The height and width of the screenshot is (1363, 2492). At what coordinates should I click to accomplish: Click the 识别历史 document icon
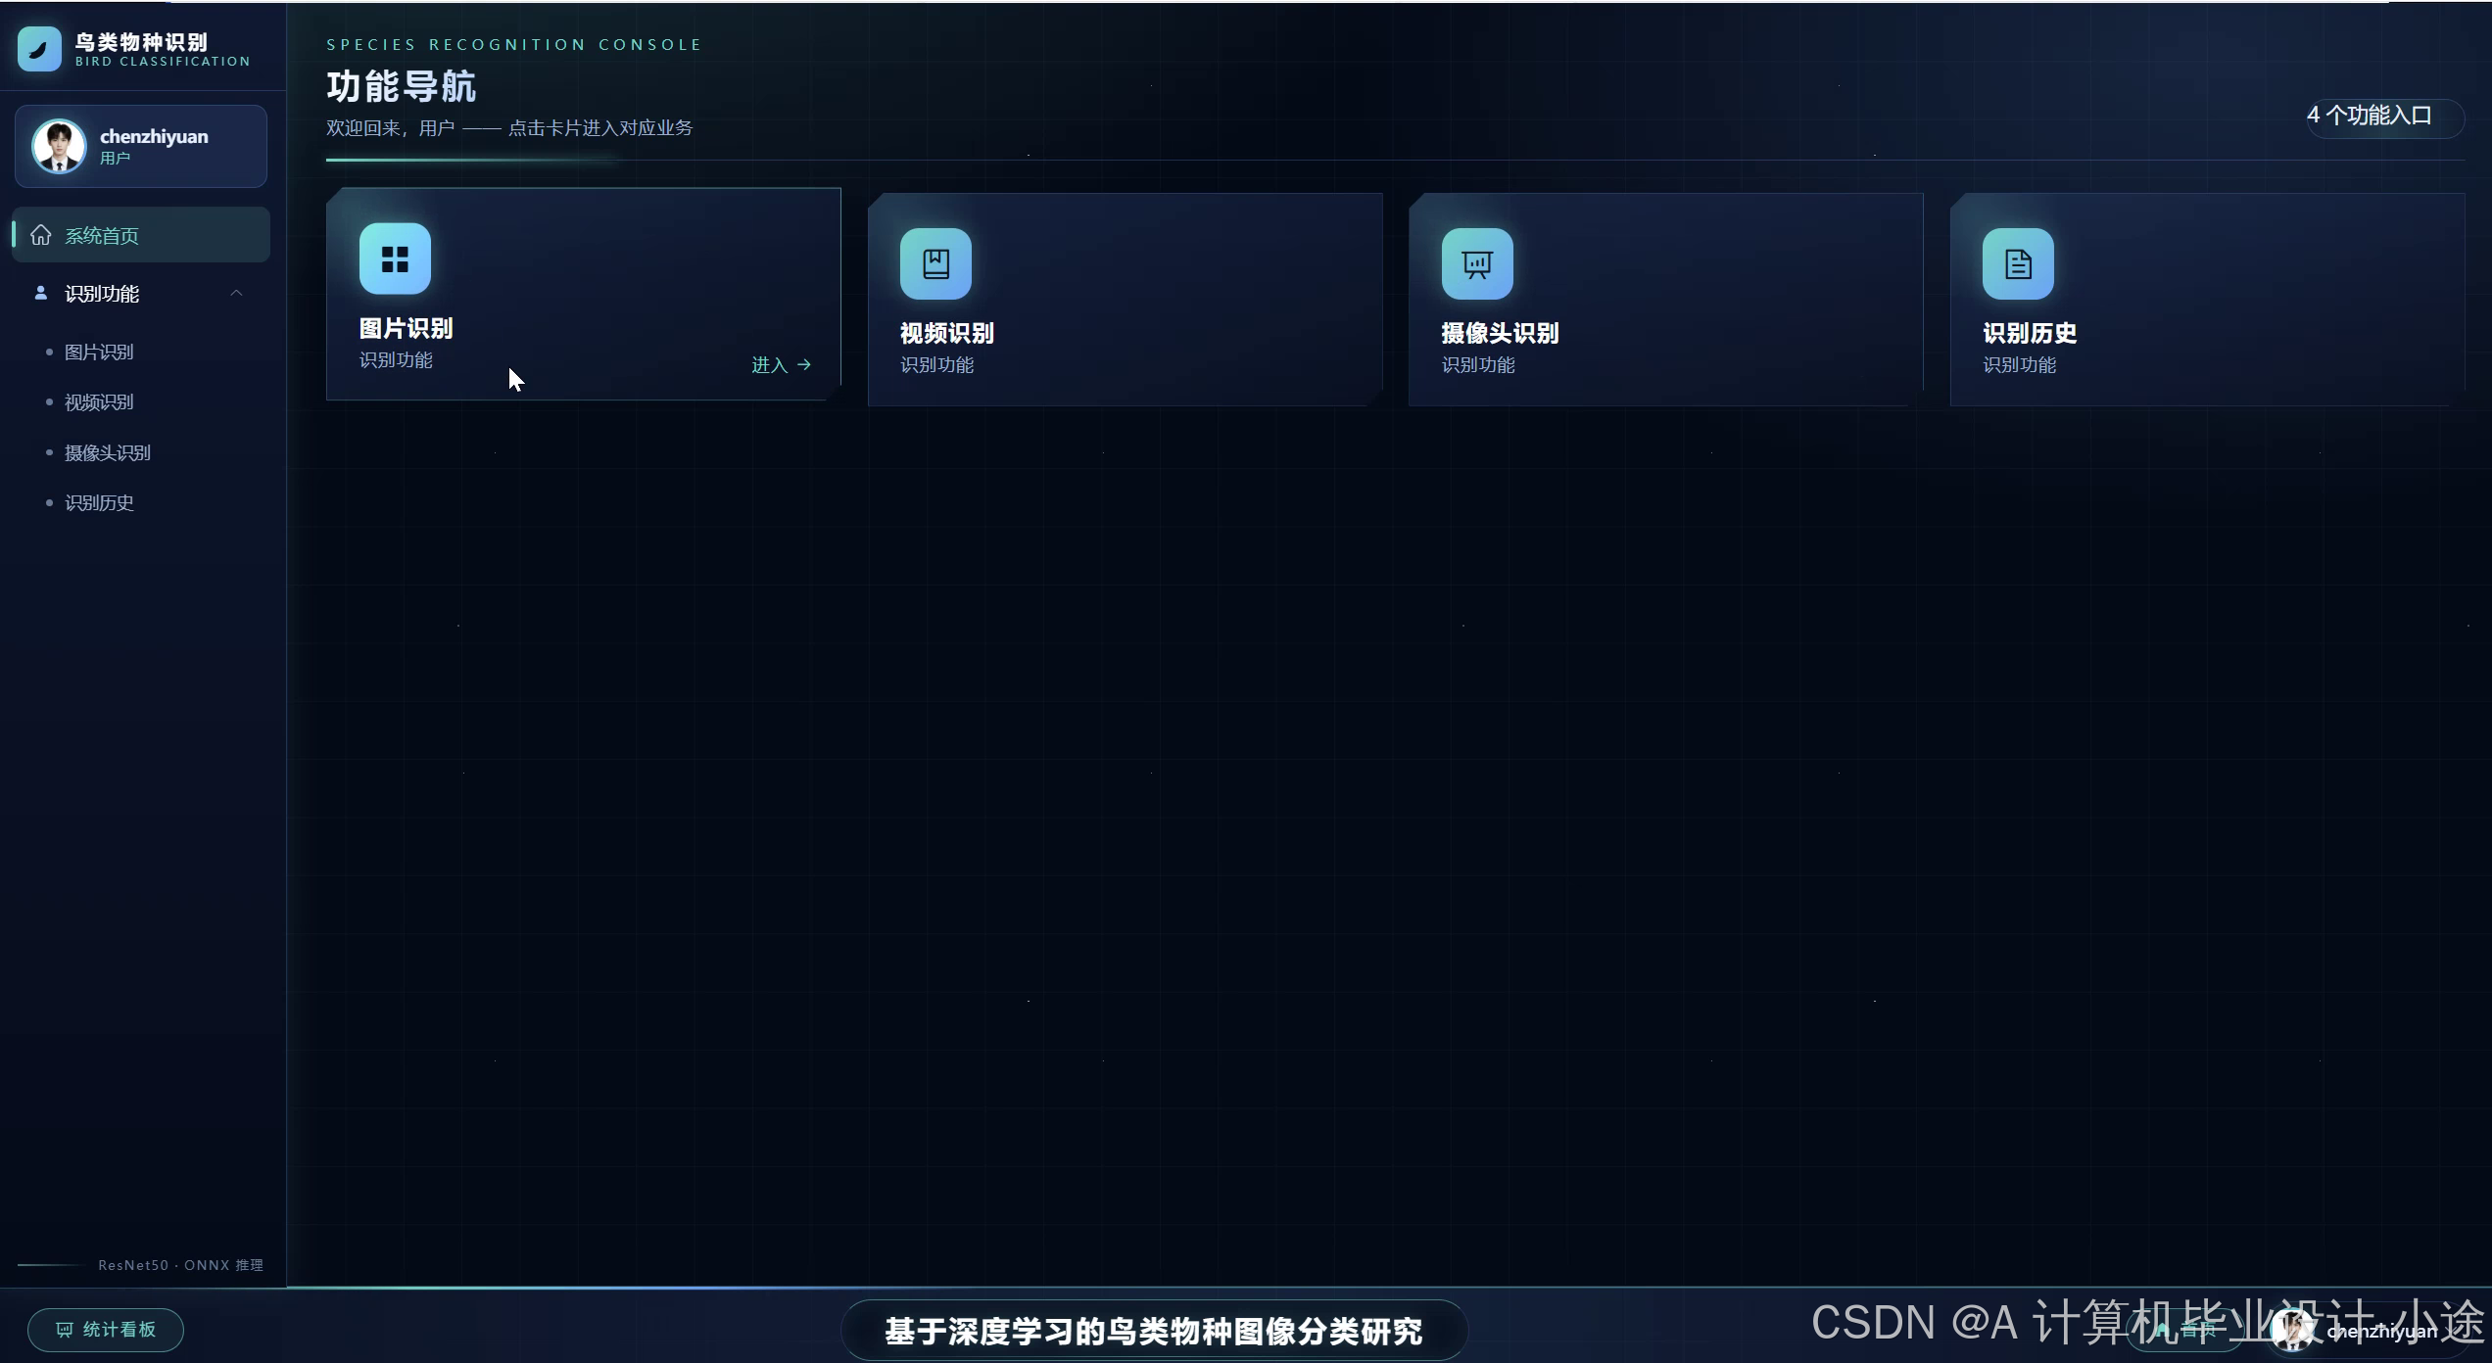point(2018,263)
